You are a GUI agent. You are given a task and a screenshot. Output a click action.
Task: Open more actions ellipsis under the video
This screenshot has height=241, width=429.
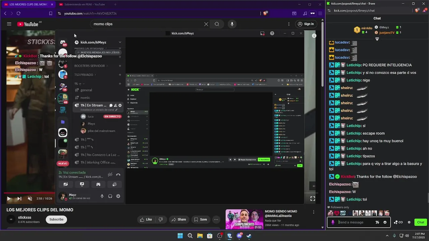point(216,220)
